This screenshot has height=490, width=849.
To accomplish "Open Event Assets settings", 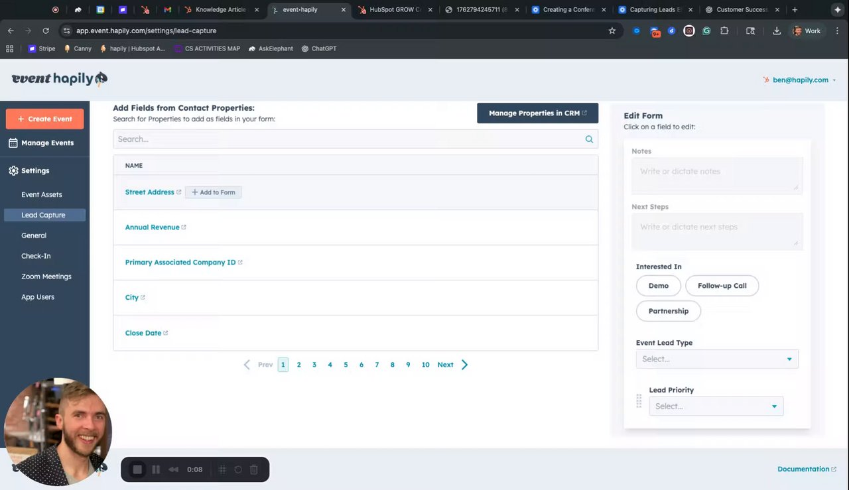I will click(x=42, y=195).
